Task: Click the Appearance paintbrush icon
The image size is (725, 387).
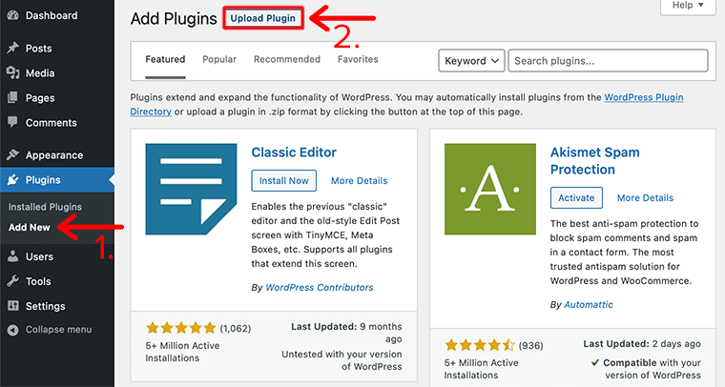Action: 13,154
